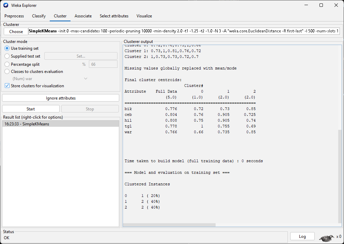Viewport: 344px width, 244px height.
Task: Open the Select attributes tab
Action: pyautogui.click(x=114, y=16)
